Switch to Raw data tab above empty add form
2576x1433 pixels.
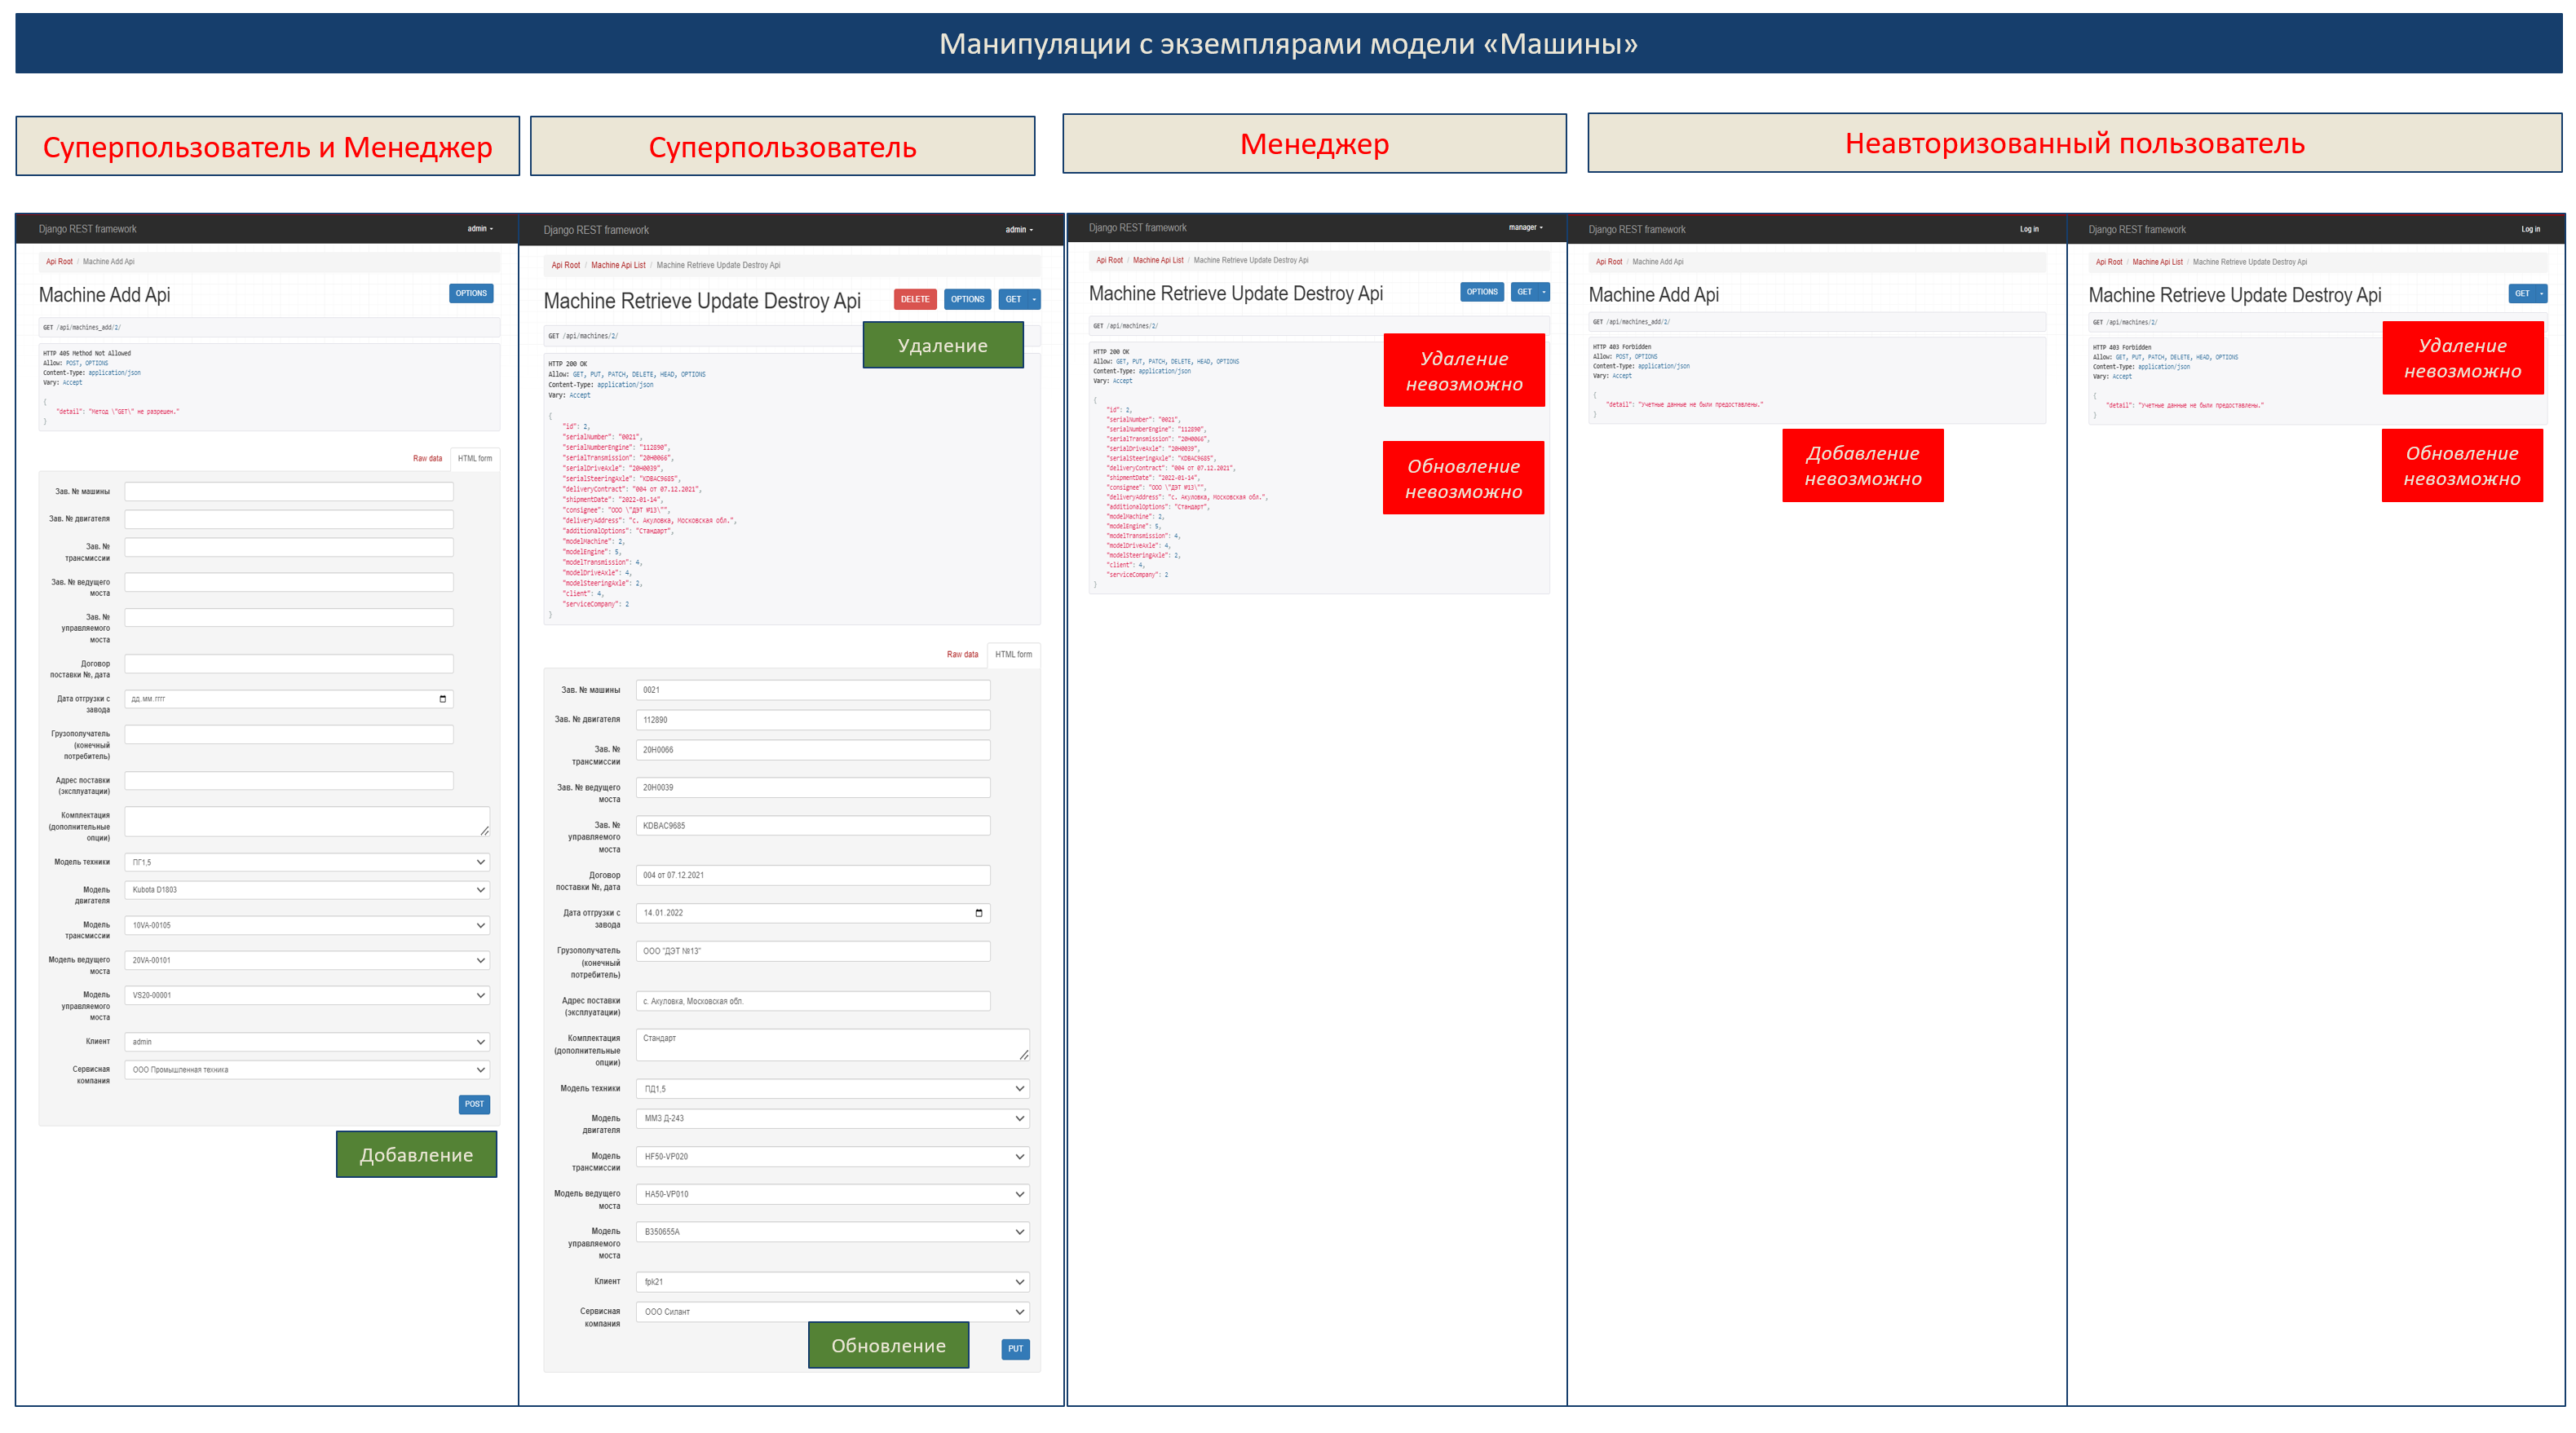click(x=427, y=459)
